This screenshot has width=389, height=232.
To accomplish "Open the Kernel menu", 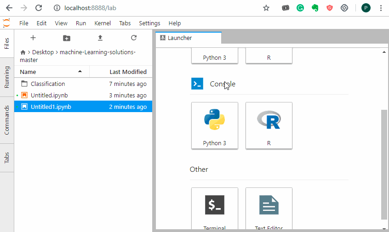I will pyautogui.click(x=103, y=23).
